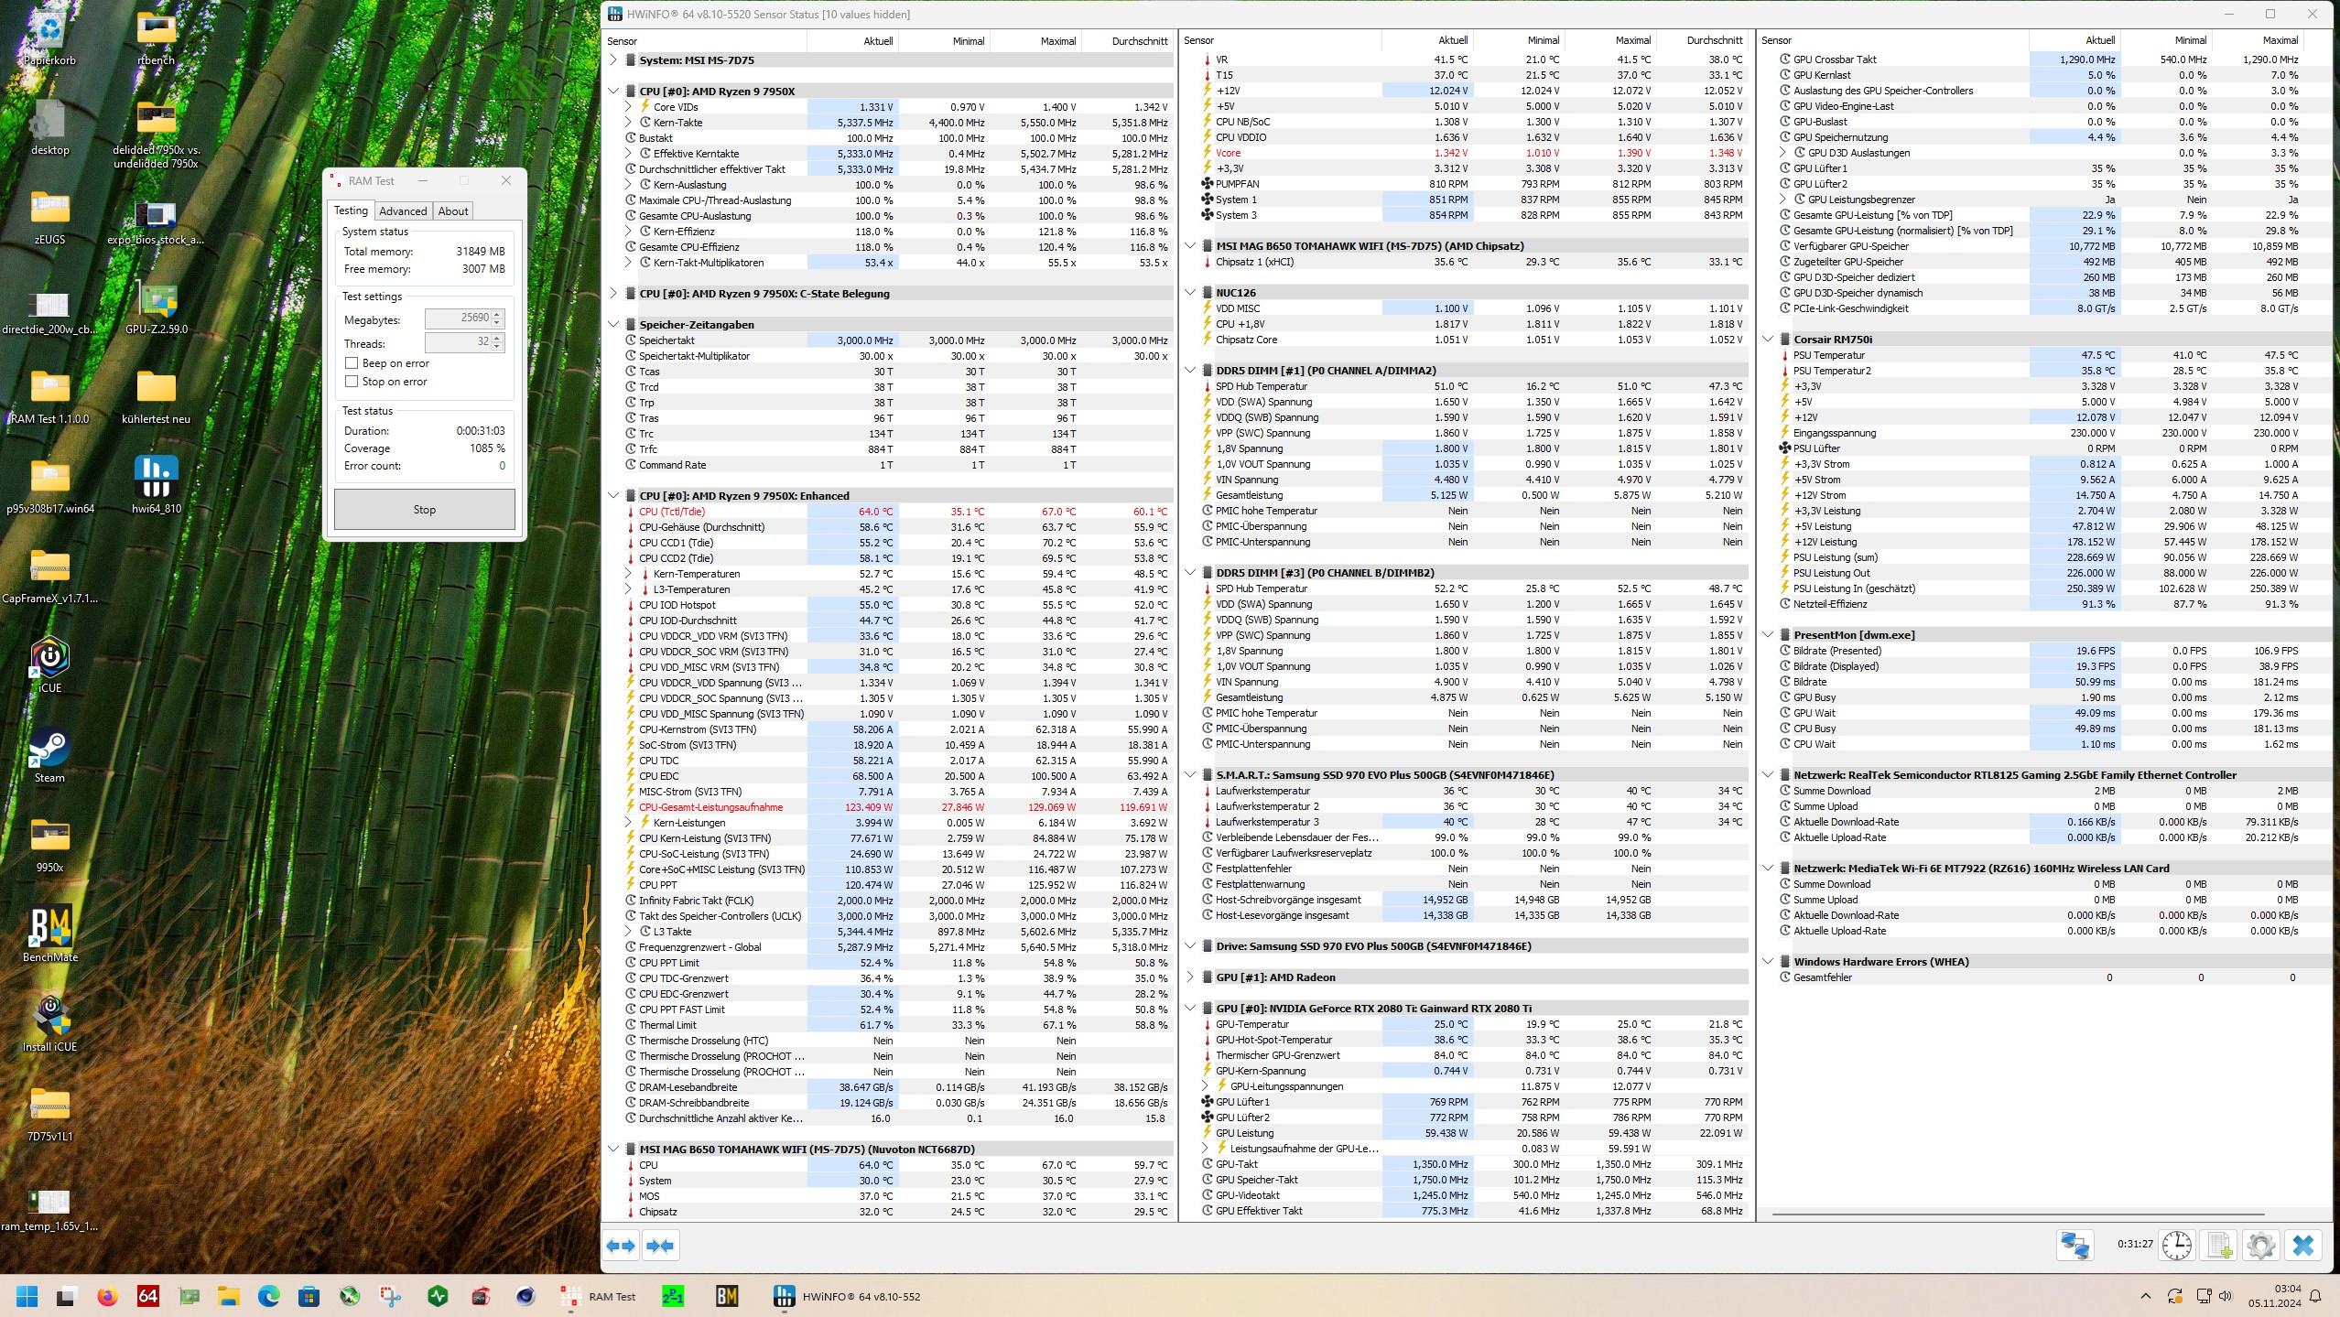Expand the Kern-Temperaturen row
This screenshot has height=1317, width=2340.
[x=628, y=574]
